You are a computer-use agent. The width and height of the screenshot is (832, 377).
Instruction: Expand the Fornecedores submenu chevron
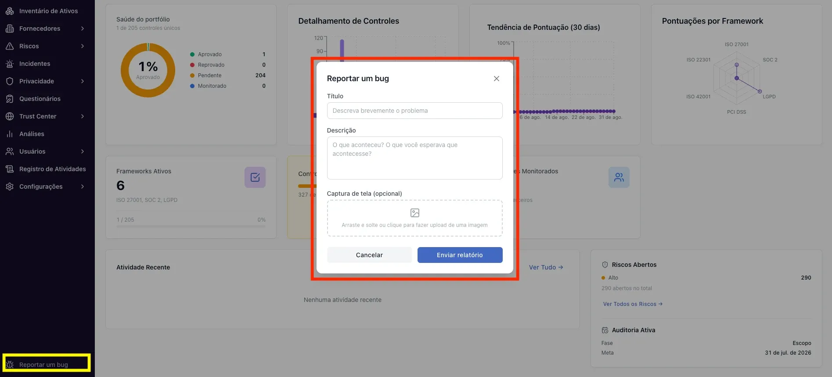point(83,29)
